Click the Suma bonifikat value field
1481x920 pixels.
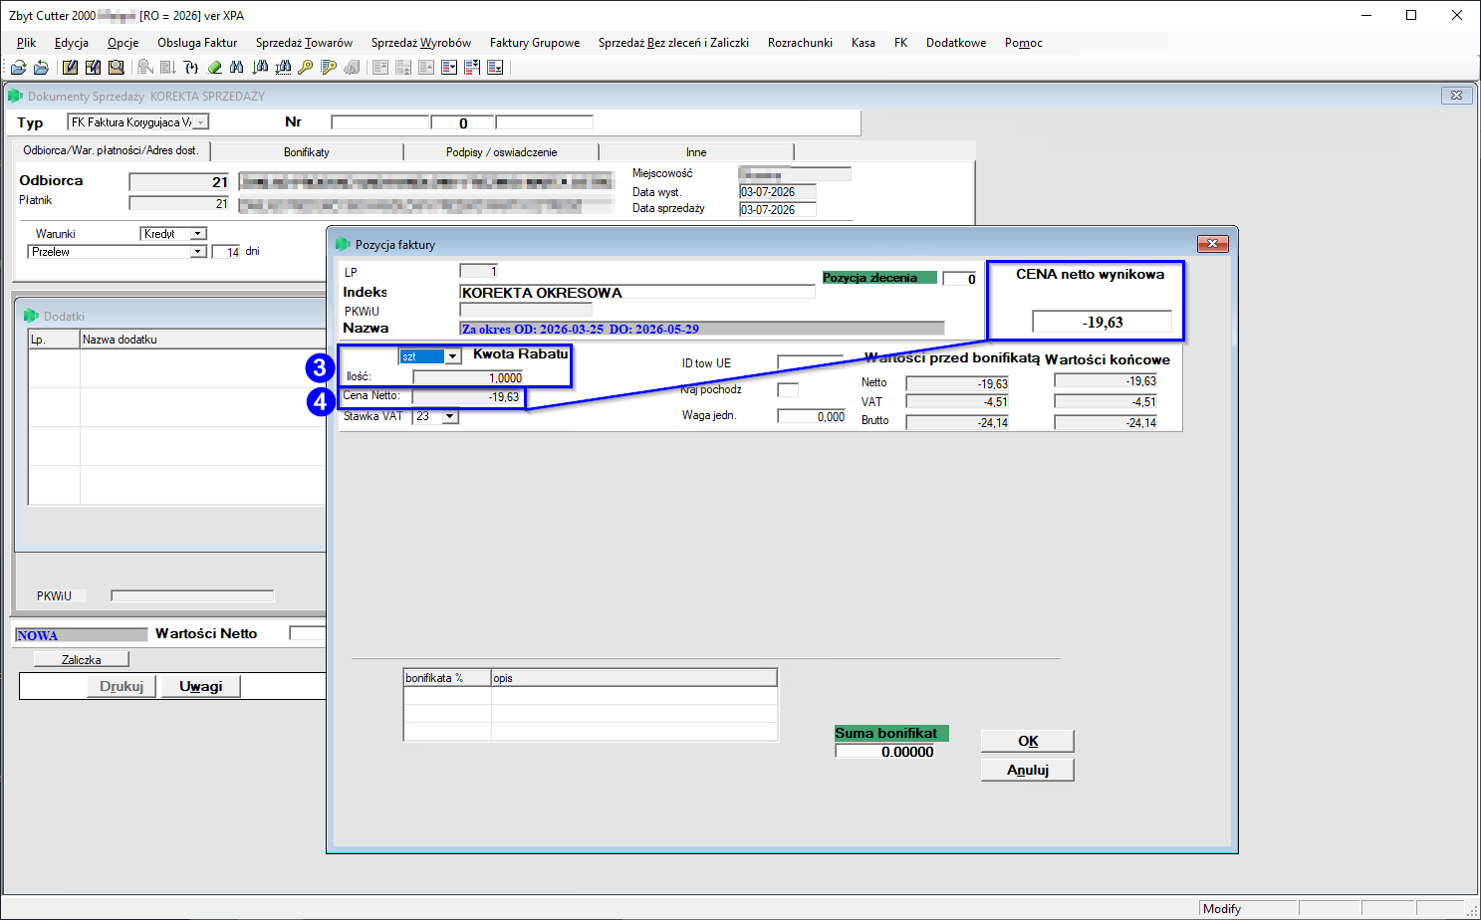pyautogui.click(x=885, y=752)
